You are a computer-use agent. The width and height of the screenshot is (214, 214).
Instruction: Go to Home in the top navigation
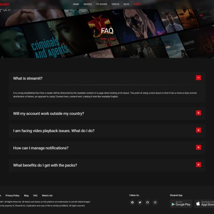point(76,4)
